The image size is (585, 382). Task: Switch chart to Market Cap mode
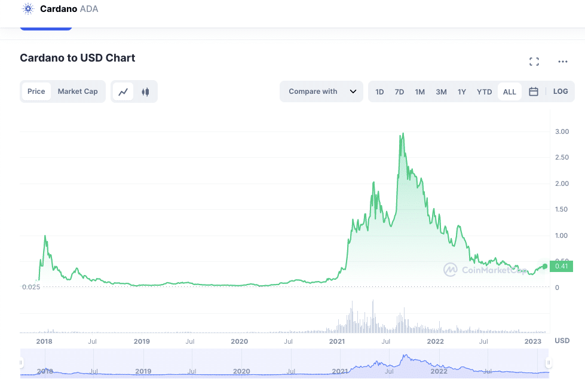(78, 91)
